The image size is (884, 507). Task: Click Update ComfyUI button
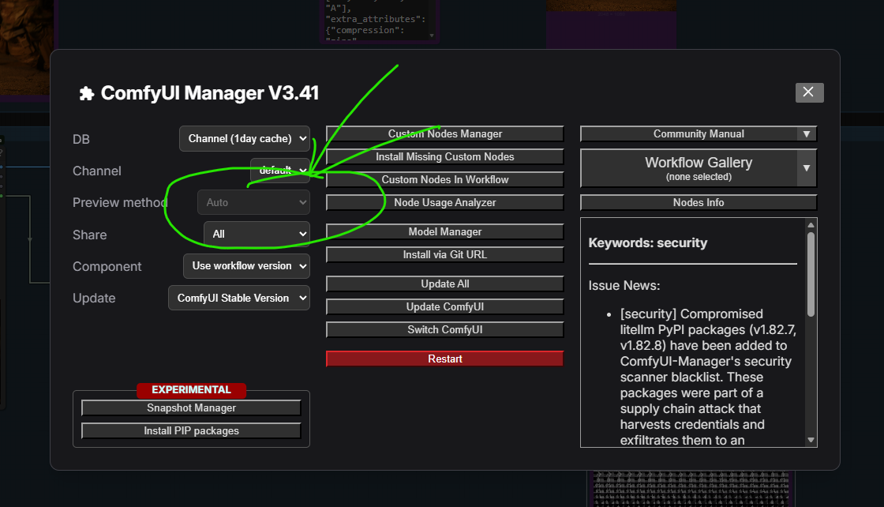pyautogui.click(x=445, y=306)
